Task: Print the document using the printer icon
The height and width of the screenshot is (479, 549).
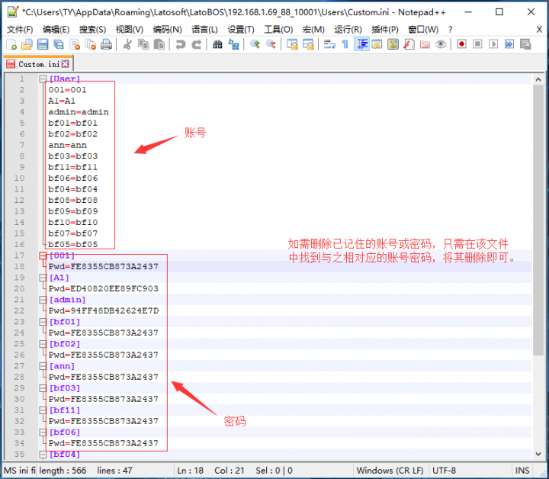Action: (x=106, y=44)
